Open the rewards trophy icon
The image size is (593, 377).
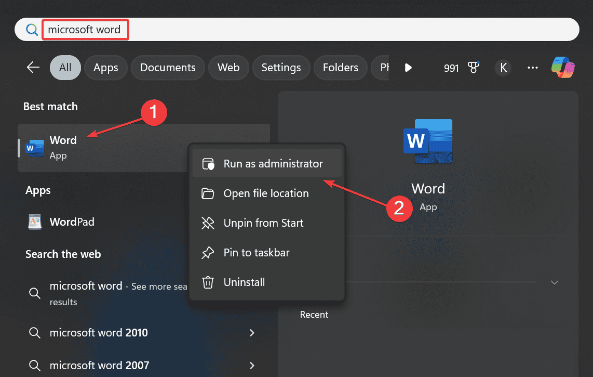pyautogui.click(x=473, y=68)
